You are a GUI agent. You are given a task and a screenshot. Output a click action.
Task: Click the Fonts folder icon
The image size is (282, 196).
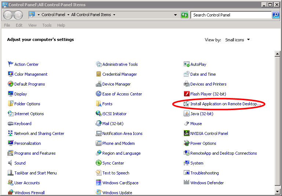click(98, 103)
